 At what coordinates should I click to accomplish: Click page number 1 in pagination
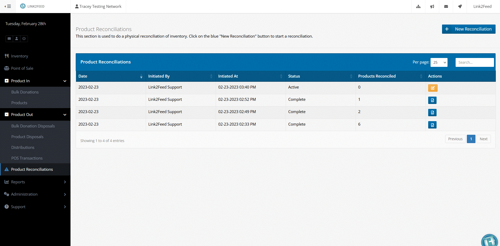(x=471, y=139)
